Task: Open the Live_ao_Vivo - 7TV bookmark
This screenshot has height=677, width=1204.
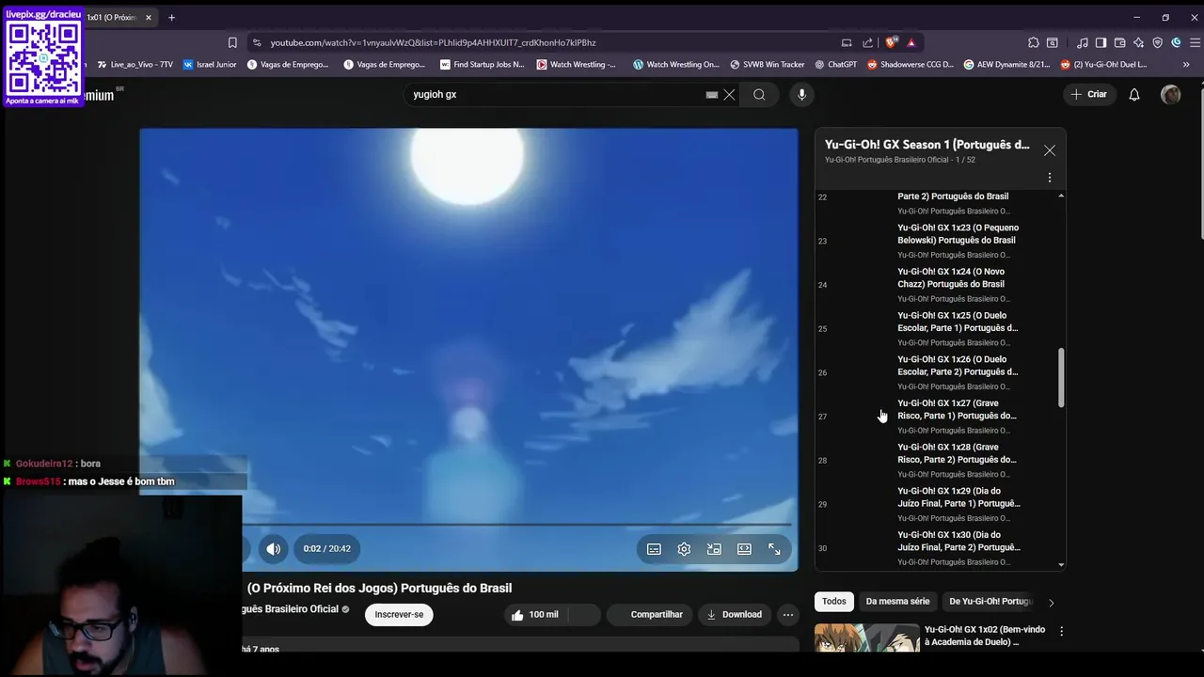Action: click(x=135, y=65)
